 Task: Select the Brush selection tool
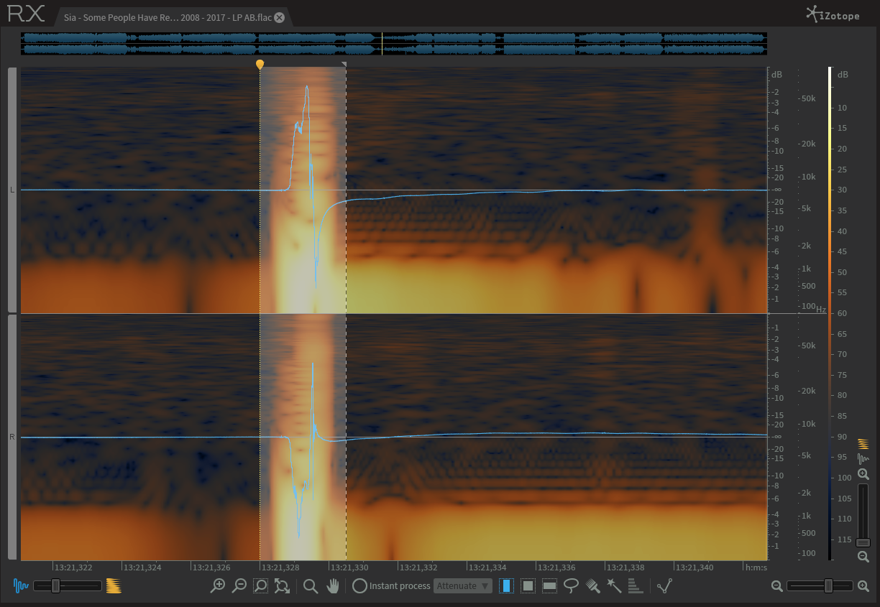coord(593,585)
